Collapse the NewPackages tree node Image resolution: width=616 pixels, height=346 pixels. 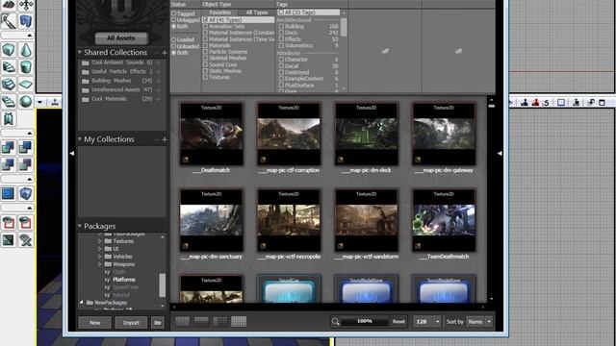click(x=82, y=303)
